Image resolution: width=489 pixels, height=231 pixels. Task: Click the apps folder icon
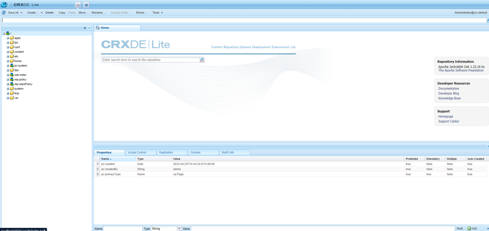(12, 38)
